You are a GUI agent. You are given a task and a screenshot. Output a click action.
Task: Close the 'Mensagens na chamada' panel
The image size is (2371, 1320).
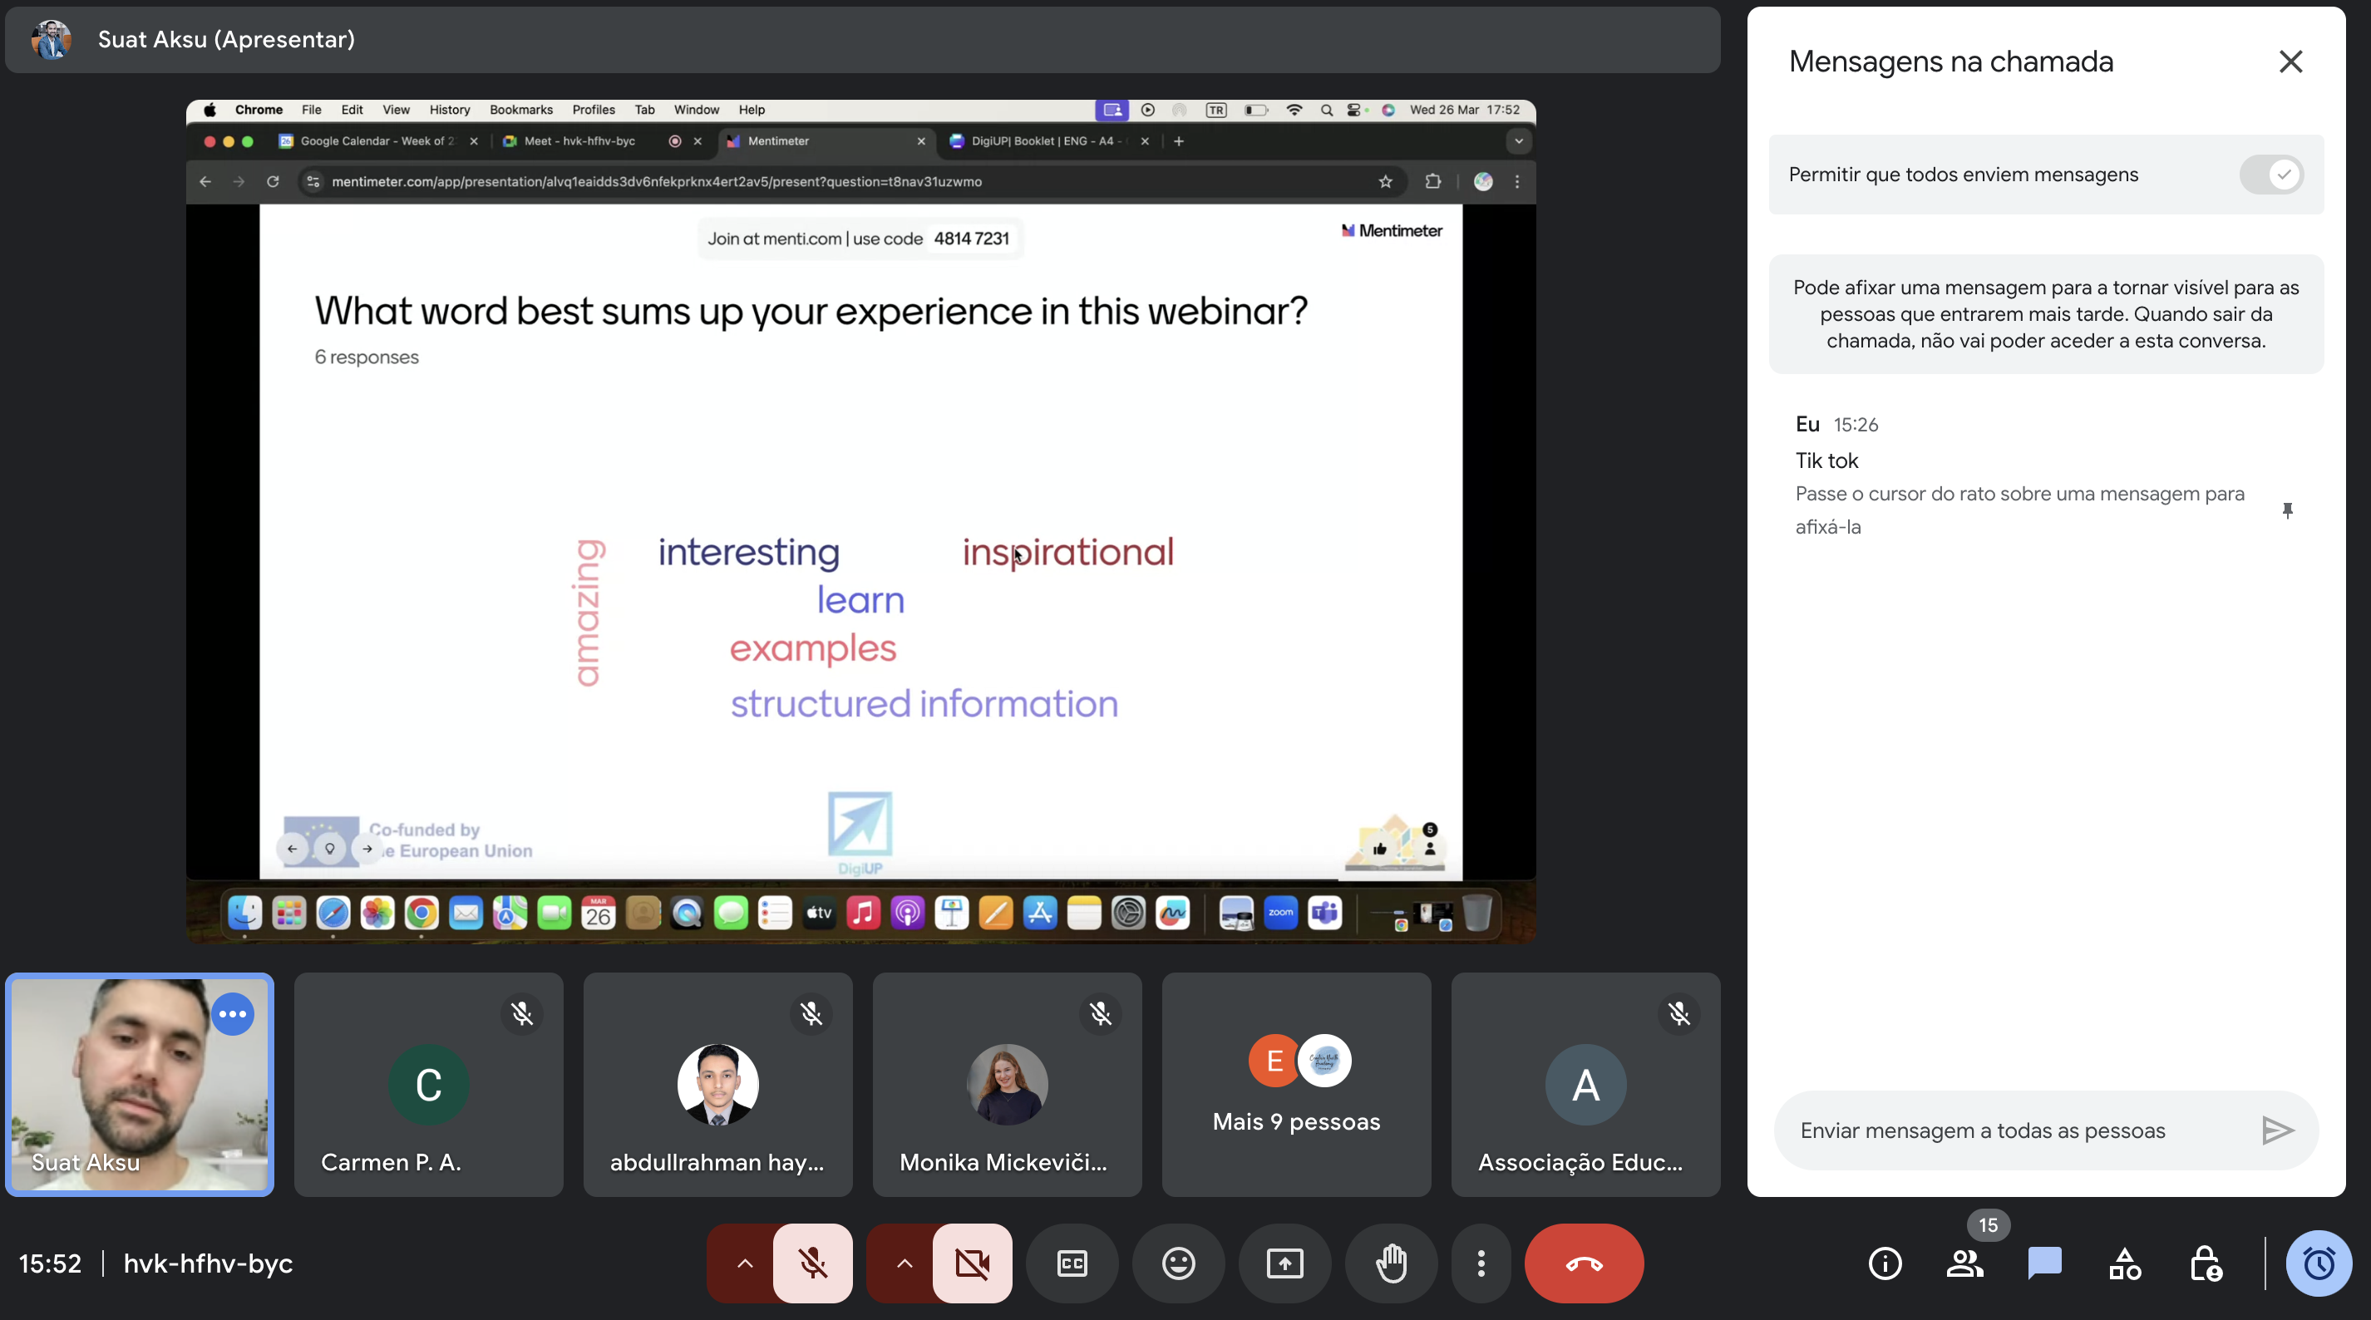coord(2290,62)
